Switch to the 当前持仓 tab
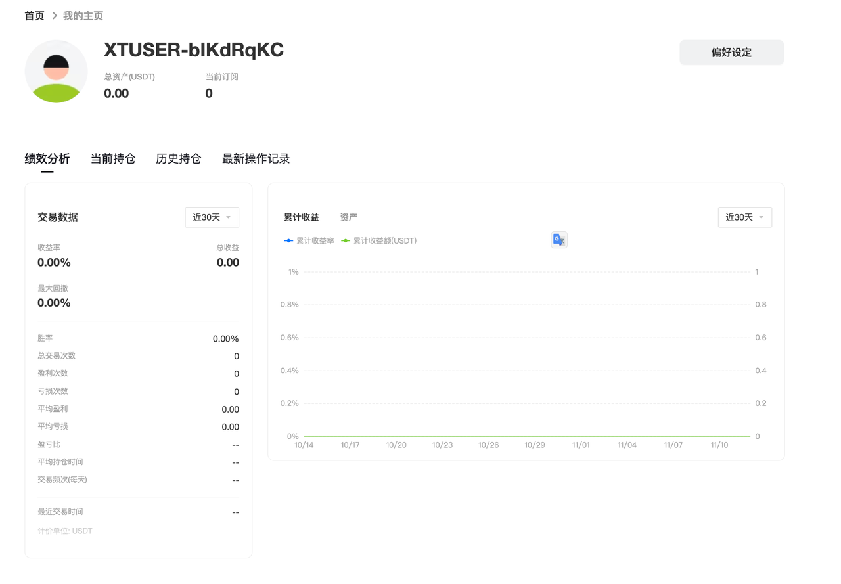 pyautogui.click(x=113, y=159)
